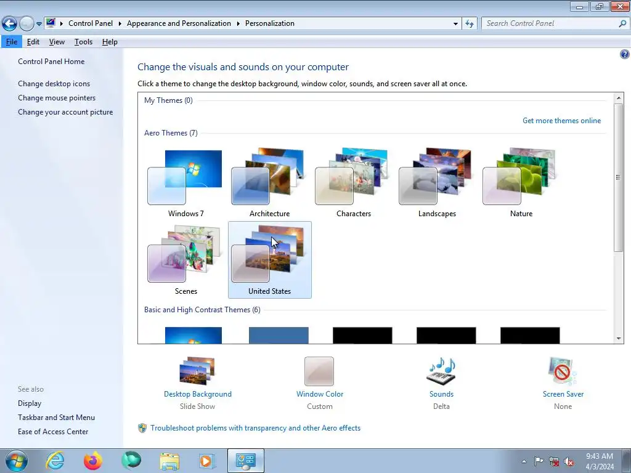Open Change your account picture

click(65, 112)
